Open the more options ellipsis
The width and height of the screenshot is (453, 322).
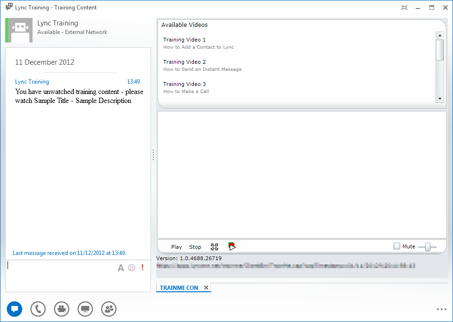click(442, 309)
